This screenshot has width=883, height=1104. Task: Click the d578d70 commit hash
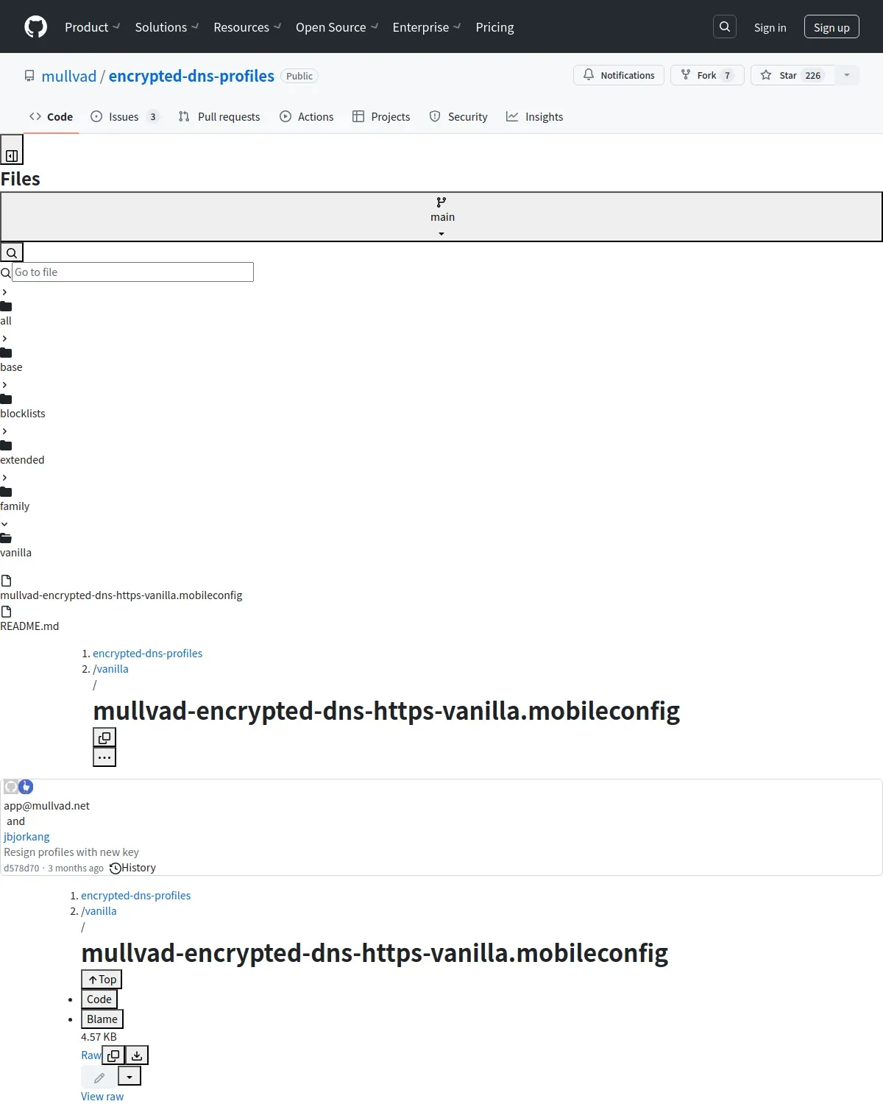[x=21, y=868]
